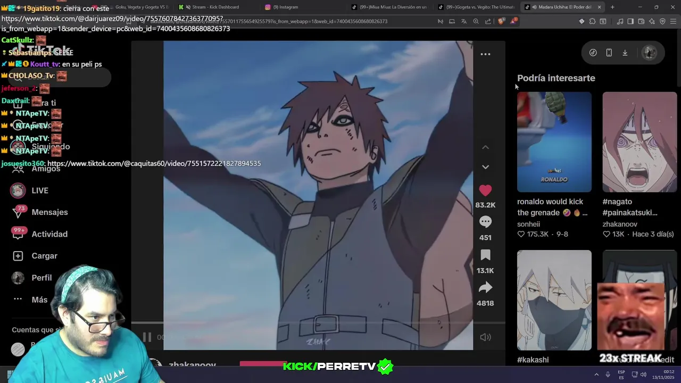
Task: Open a new browser tab
Action: pos(612,7)
